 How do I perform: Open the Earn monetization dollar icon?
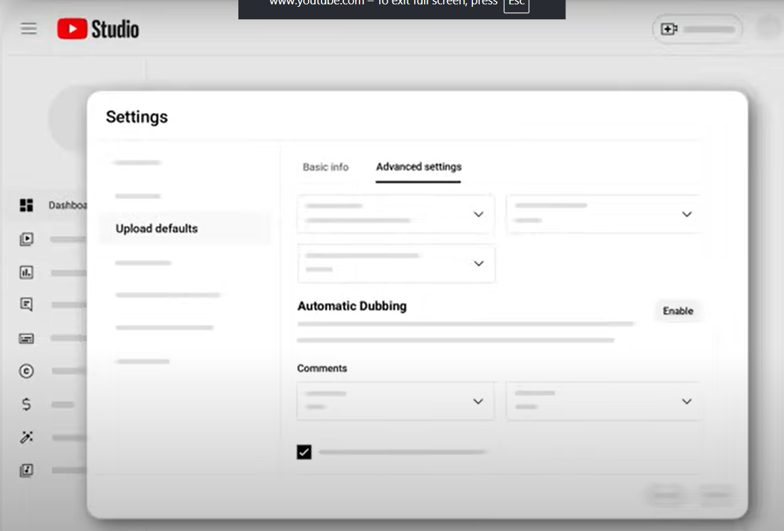(x=26, y=404)
